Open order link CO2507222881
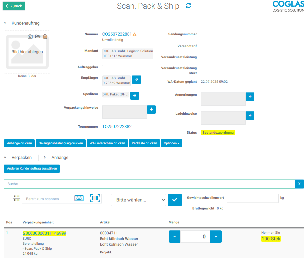The image size is (306, 258). point(117,34)
